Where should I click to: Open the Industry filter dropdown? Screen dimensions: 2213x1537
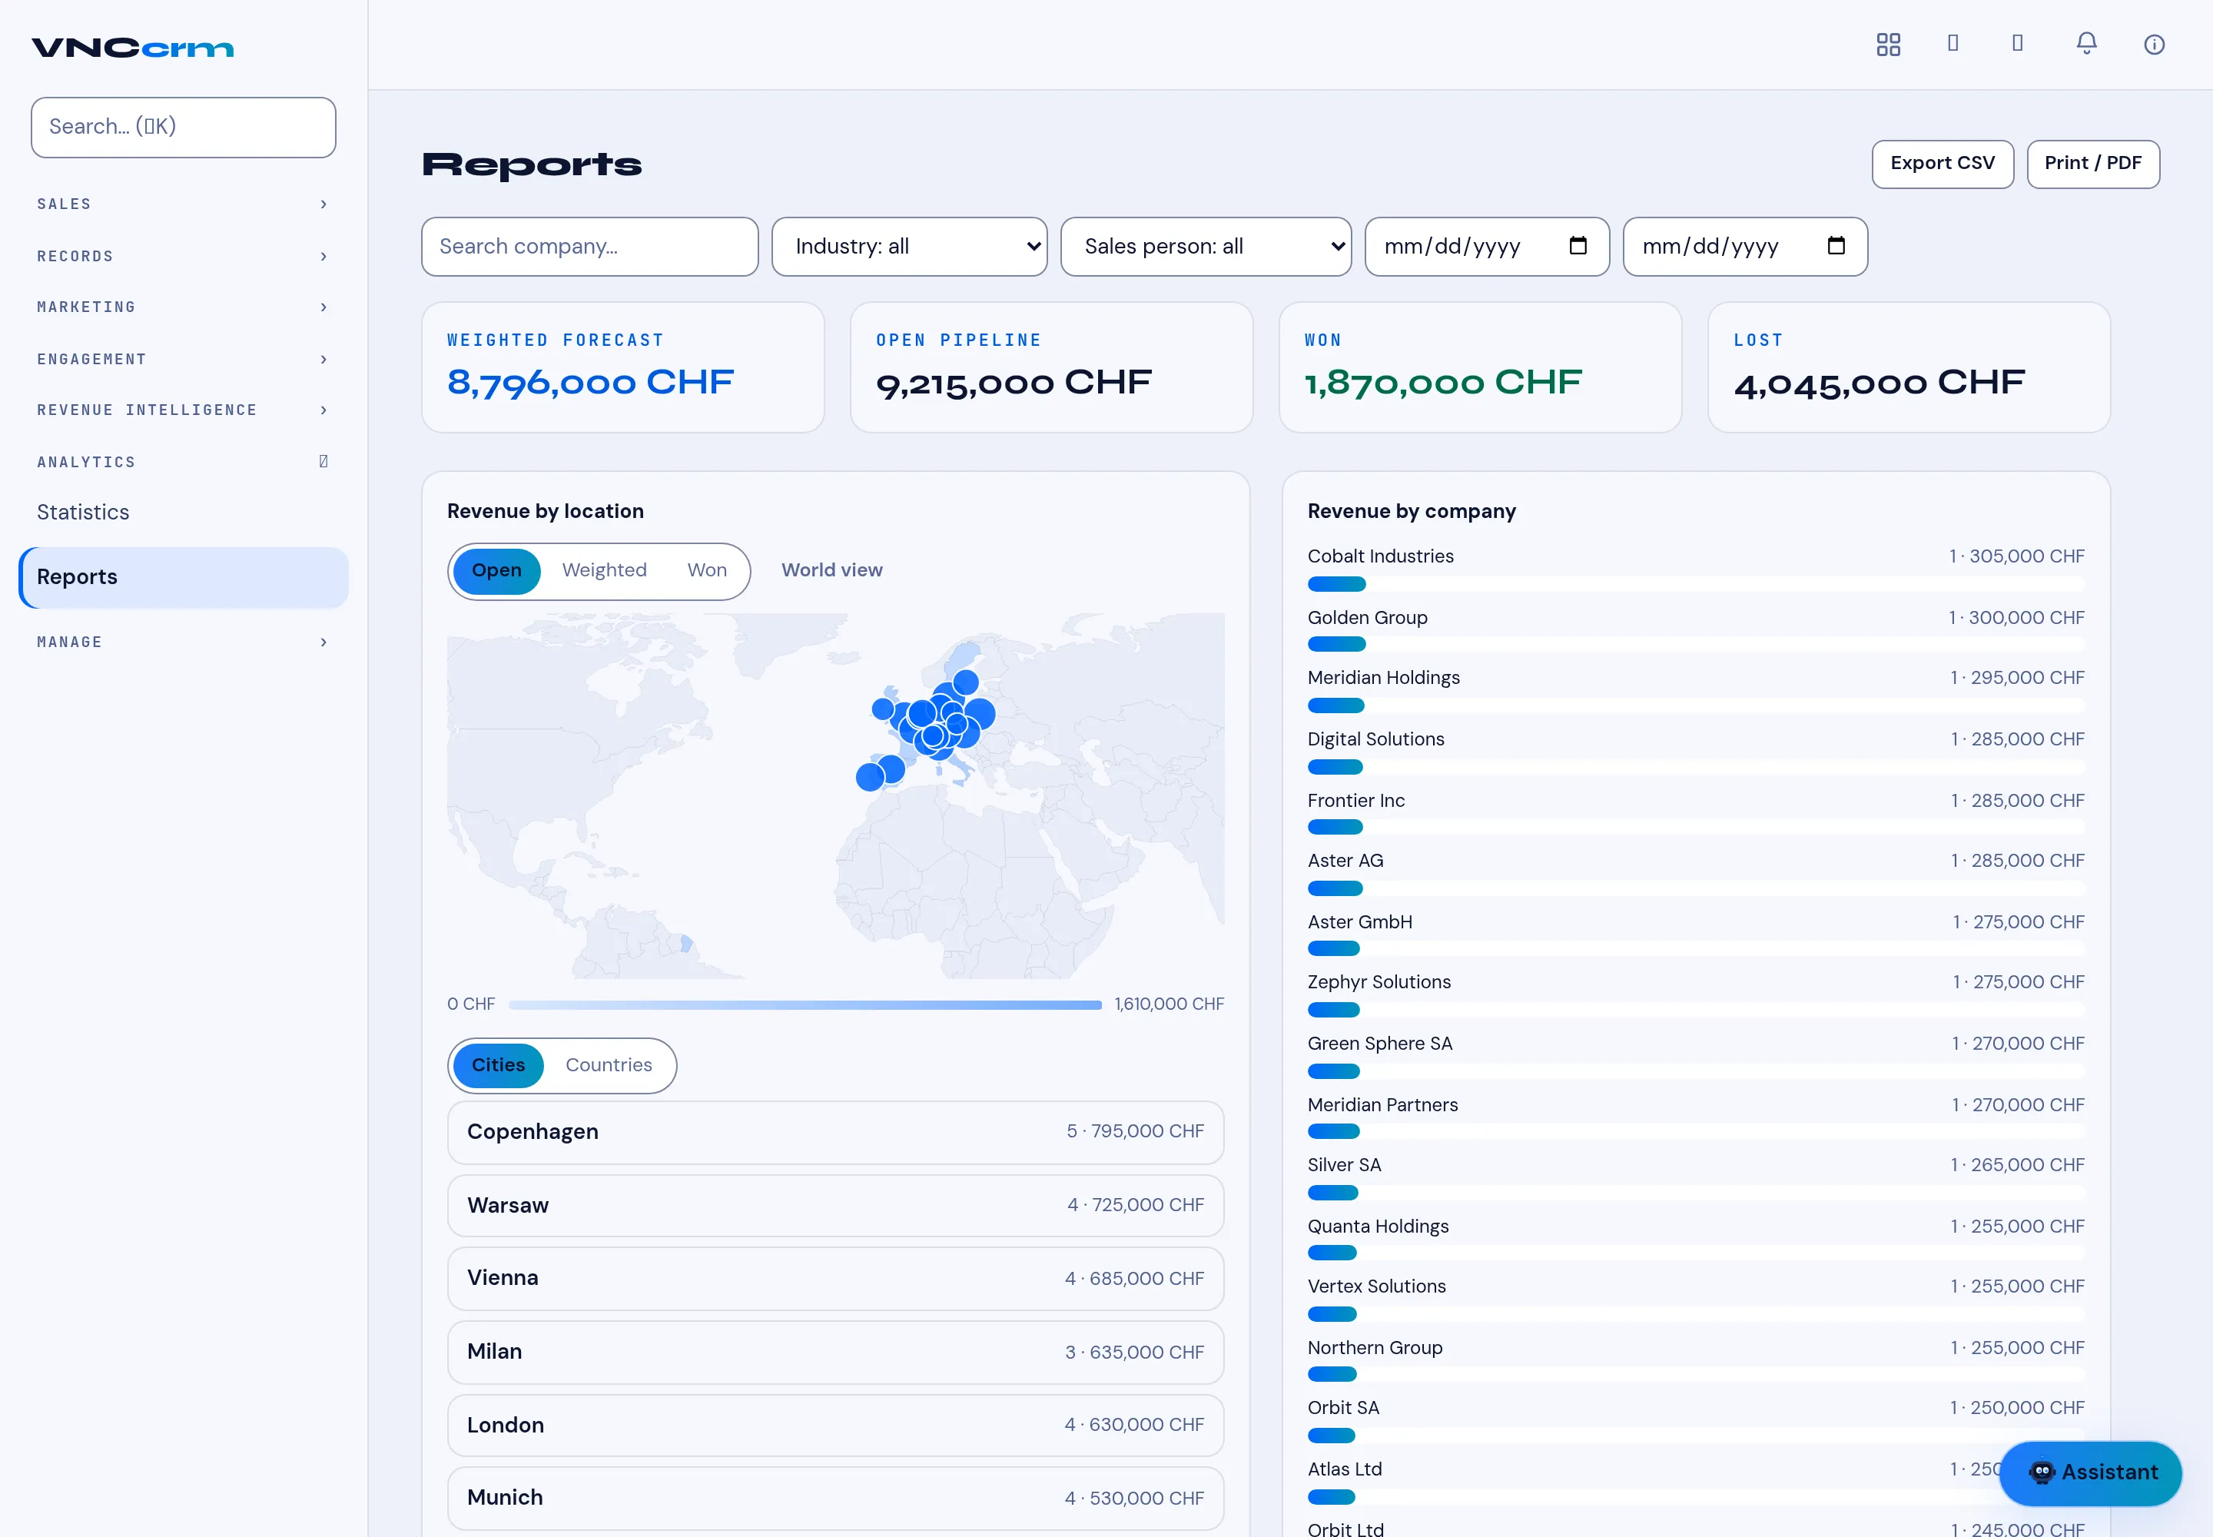[909, 247]
